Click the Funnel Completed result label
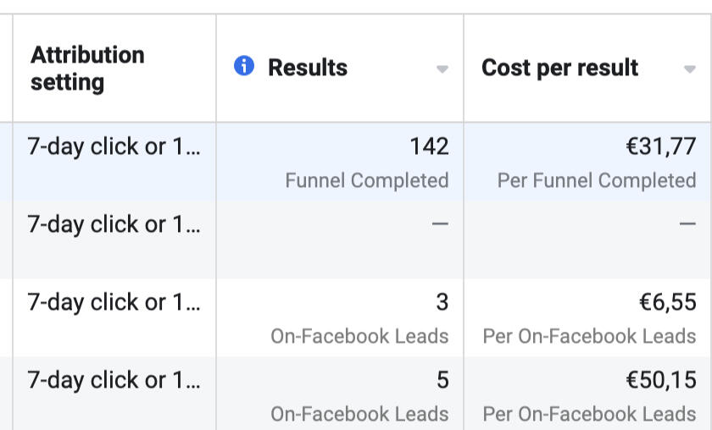The width and height of the screenshot is (712, 430). [367, 180]
